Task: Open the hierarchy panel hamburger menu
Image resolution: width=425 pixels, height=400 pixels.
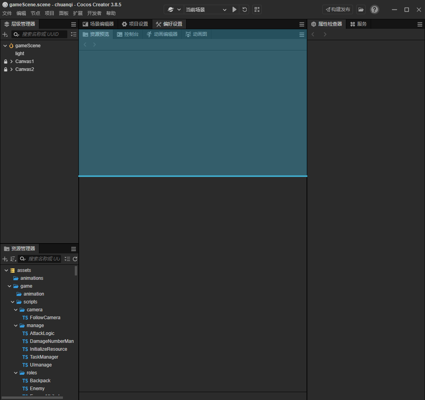Action: coord(74,24)
